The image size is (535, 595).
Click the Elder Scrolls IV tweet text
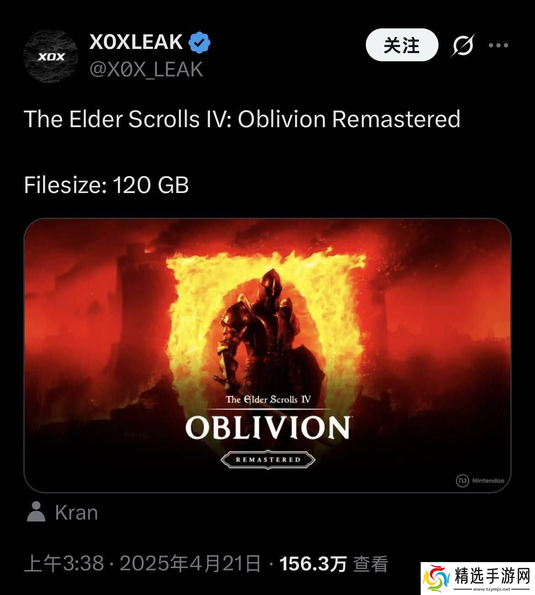point(242,119)
